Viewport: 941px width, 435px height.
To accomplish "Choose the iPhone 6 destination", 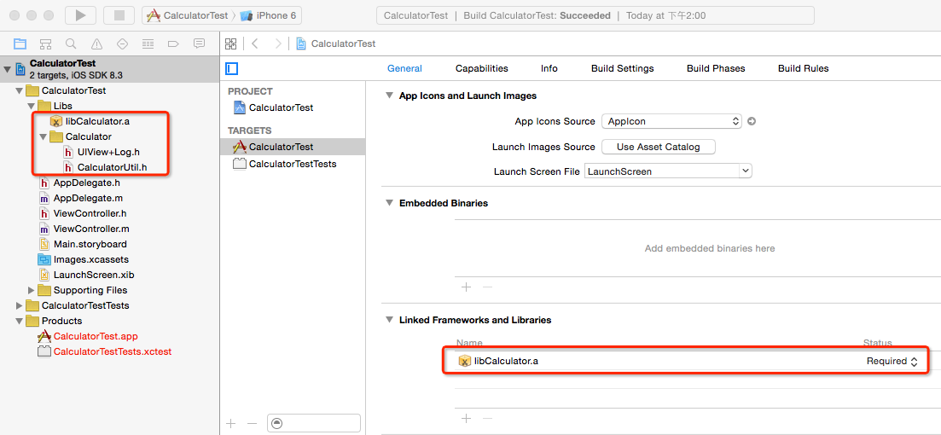I will (x=269, y=15).
